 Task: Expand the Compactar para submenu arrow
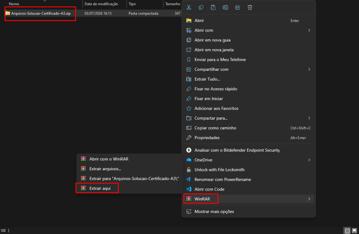tap(309, 118)
